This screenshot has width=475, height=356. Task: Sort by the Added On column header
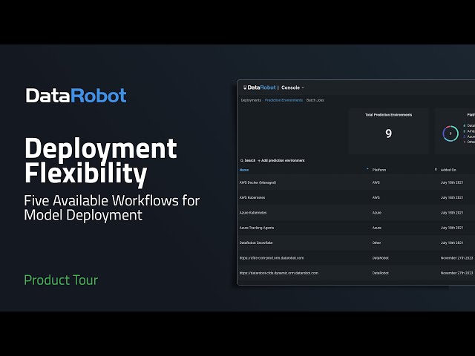[450, 170]
